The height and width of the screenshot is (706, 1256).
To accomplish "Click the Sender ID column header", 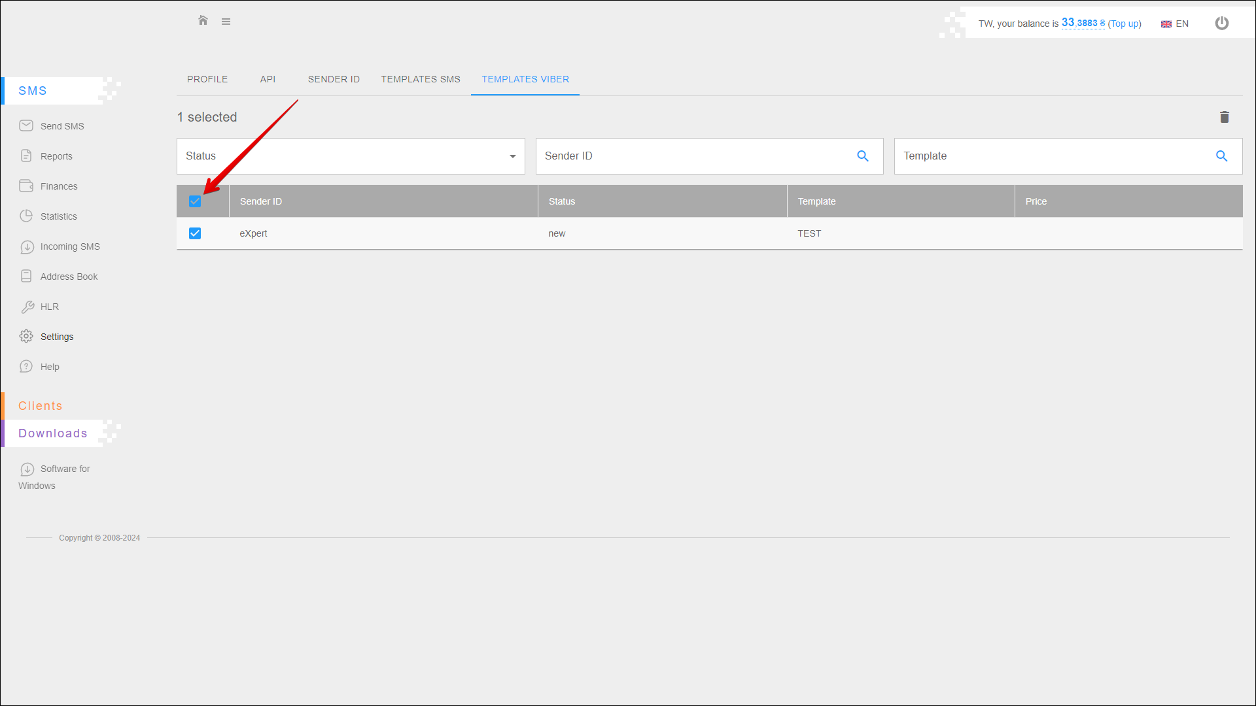I will coord(261,201).
